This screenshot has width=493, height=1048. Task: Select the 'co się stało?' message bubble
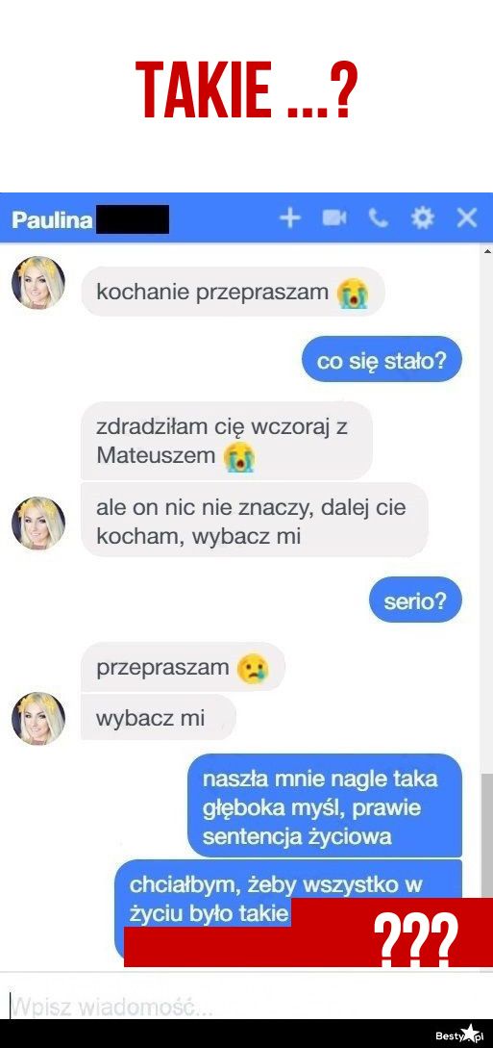(382, 362)
